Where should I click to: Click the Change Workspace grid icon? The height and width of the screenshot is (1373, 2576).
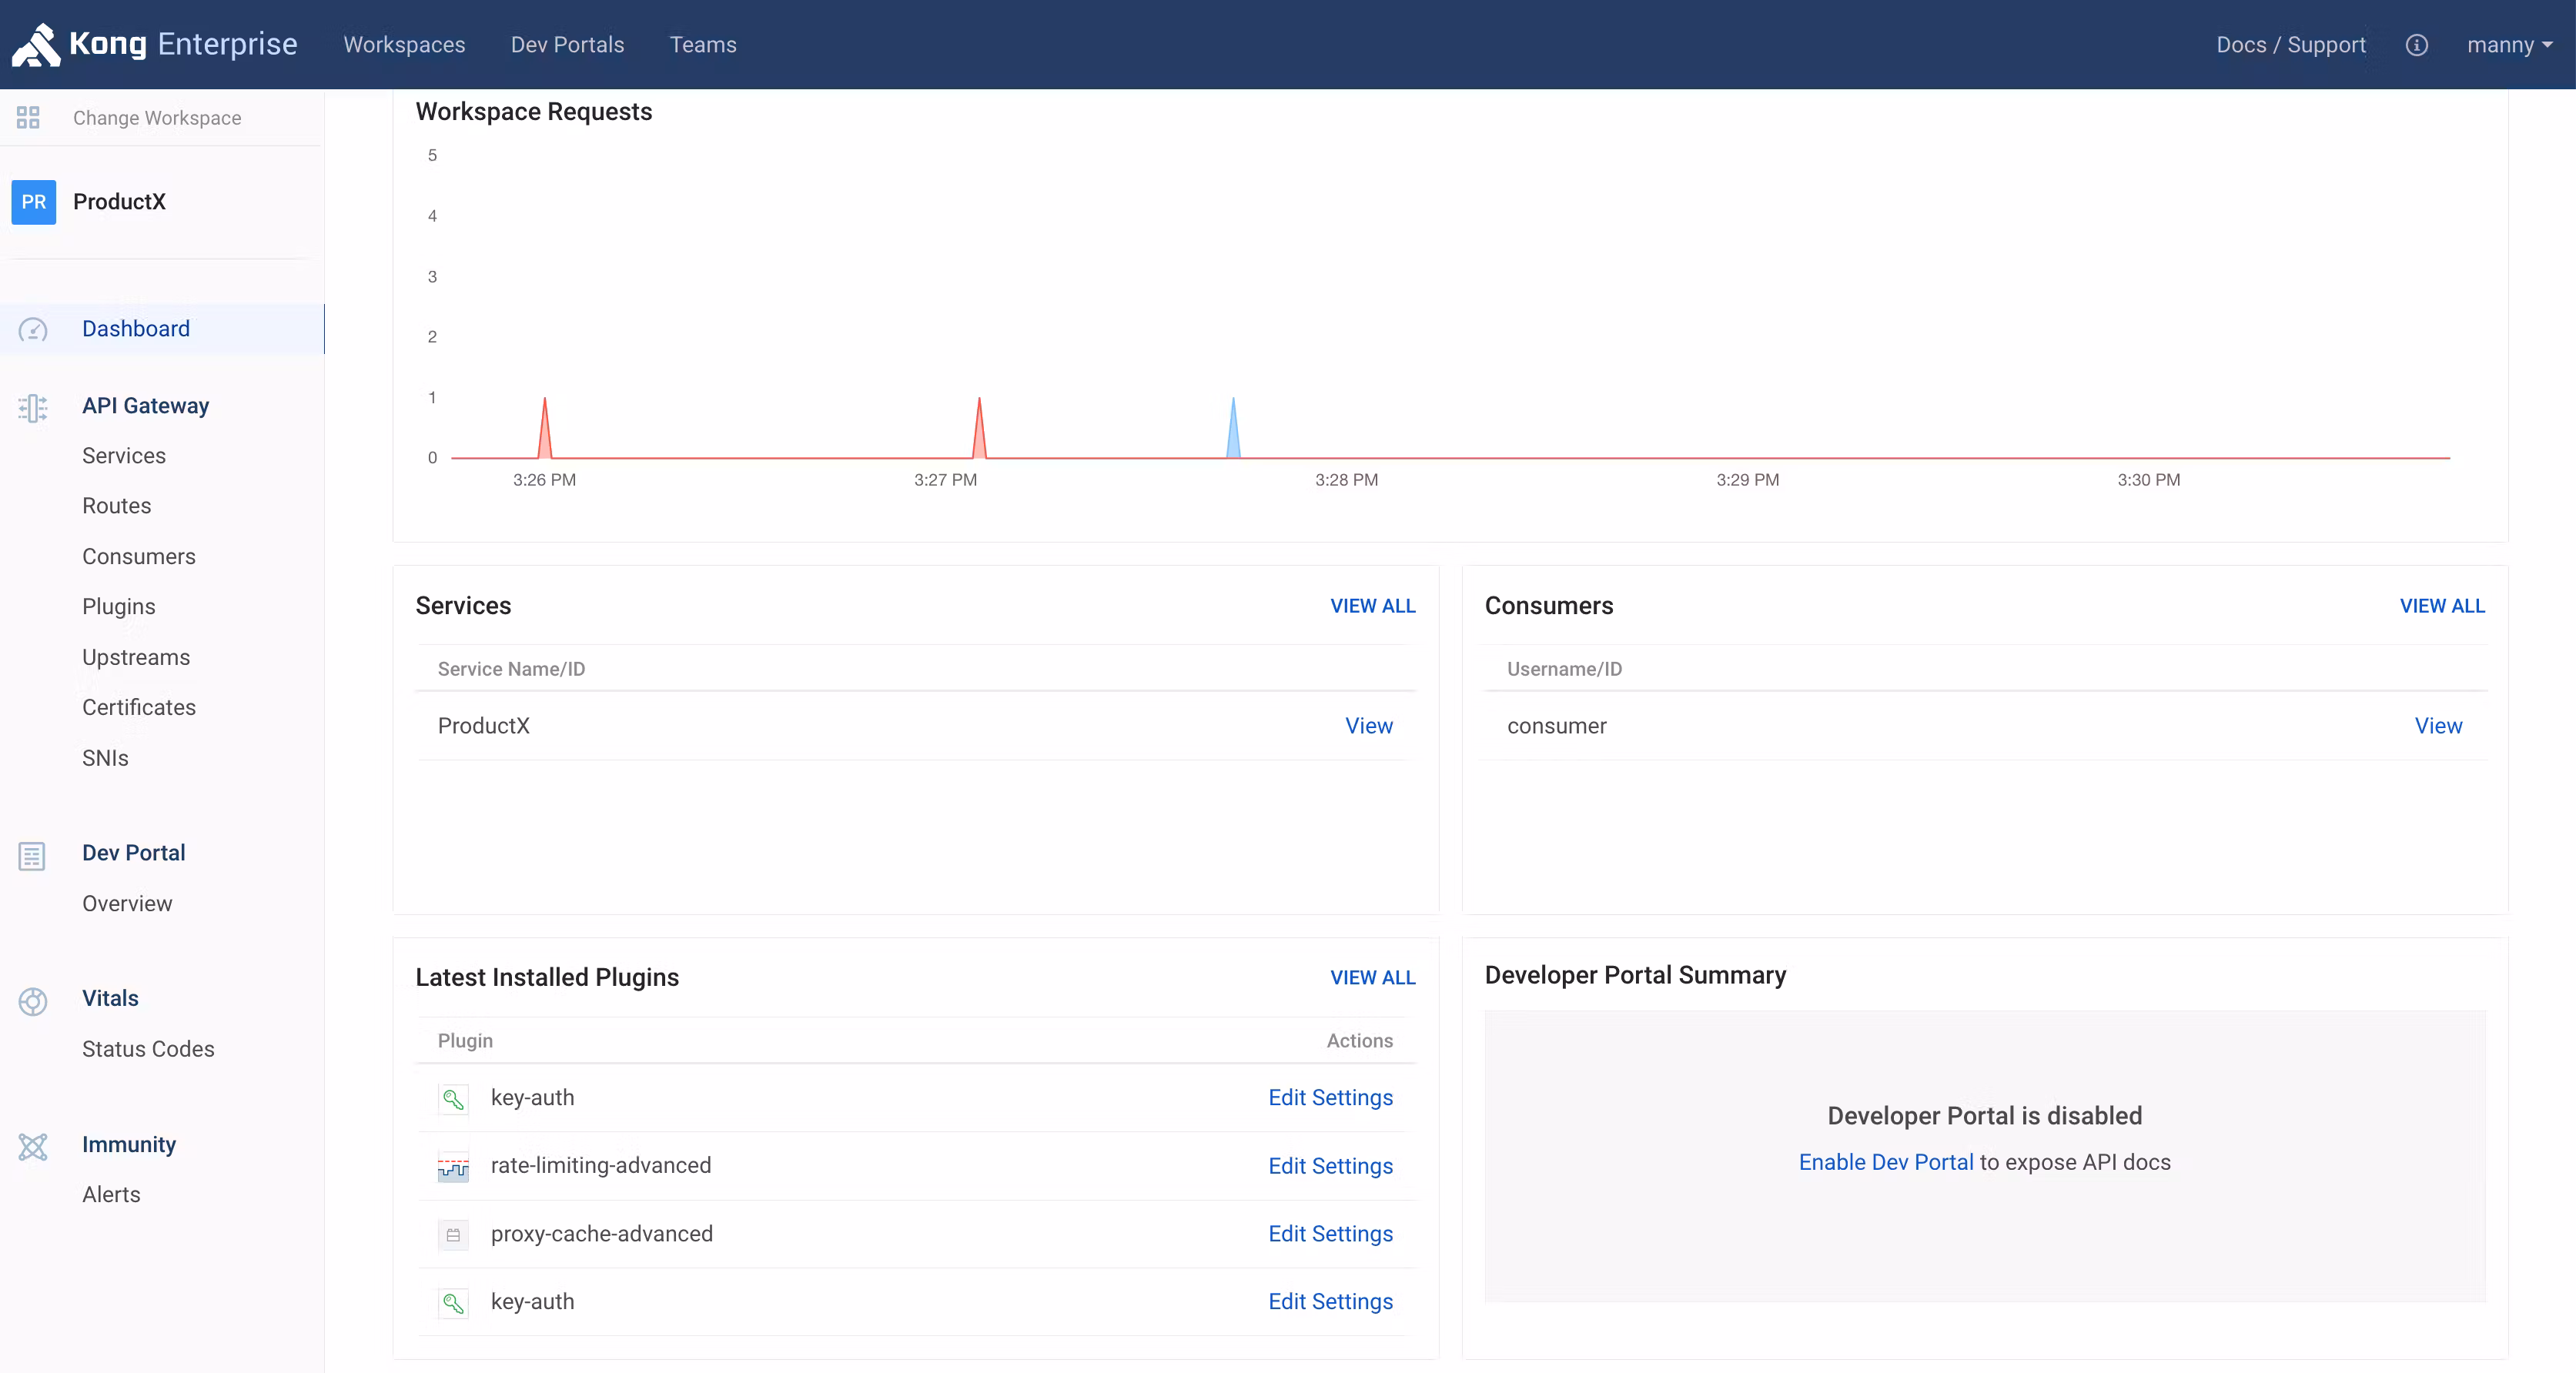pyautogui.click(x=28, y=118)
